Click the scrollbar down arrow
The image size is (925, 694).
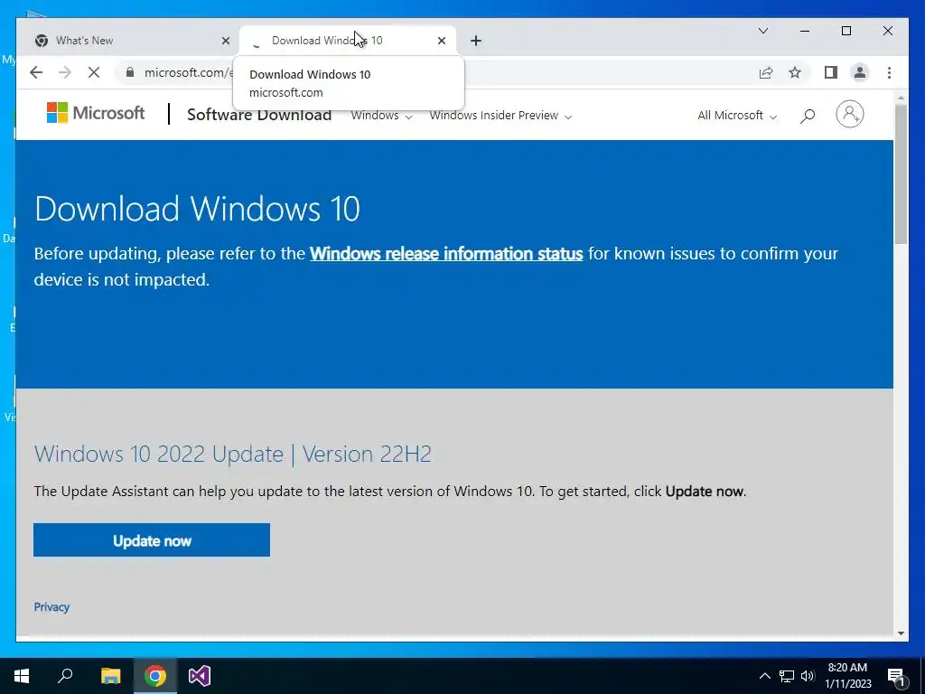coord(901,633)
